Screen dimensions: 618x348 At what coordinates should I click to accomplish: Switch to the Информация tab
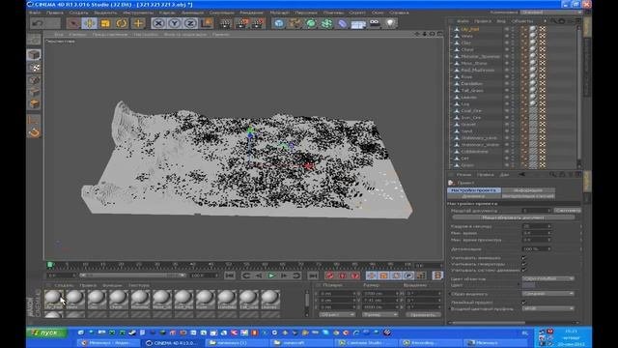(528, 190)
